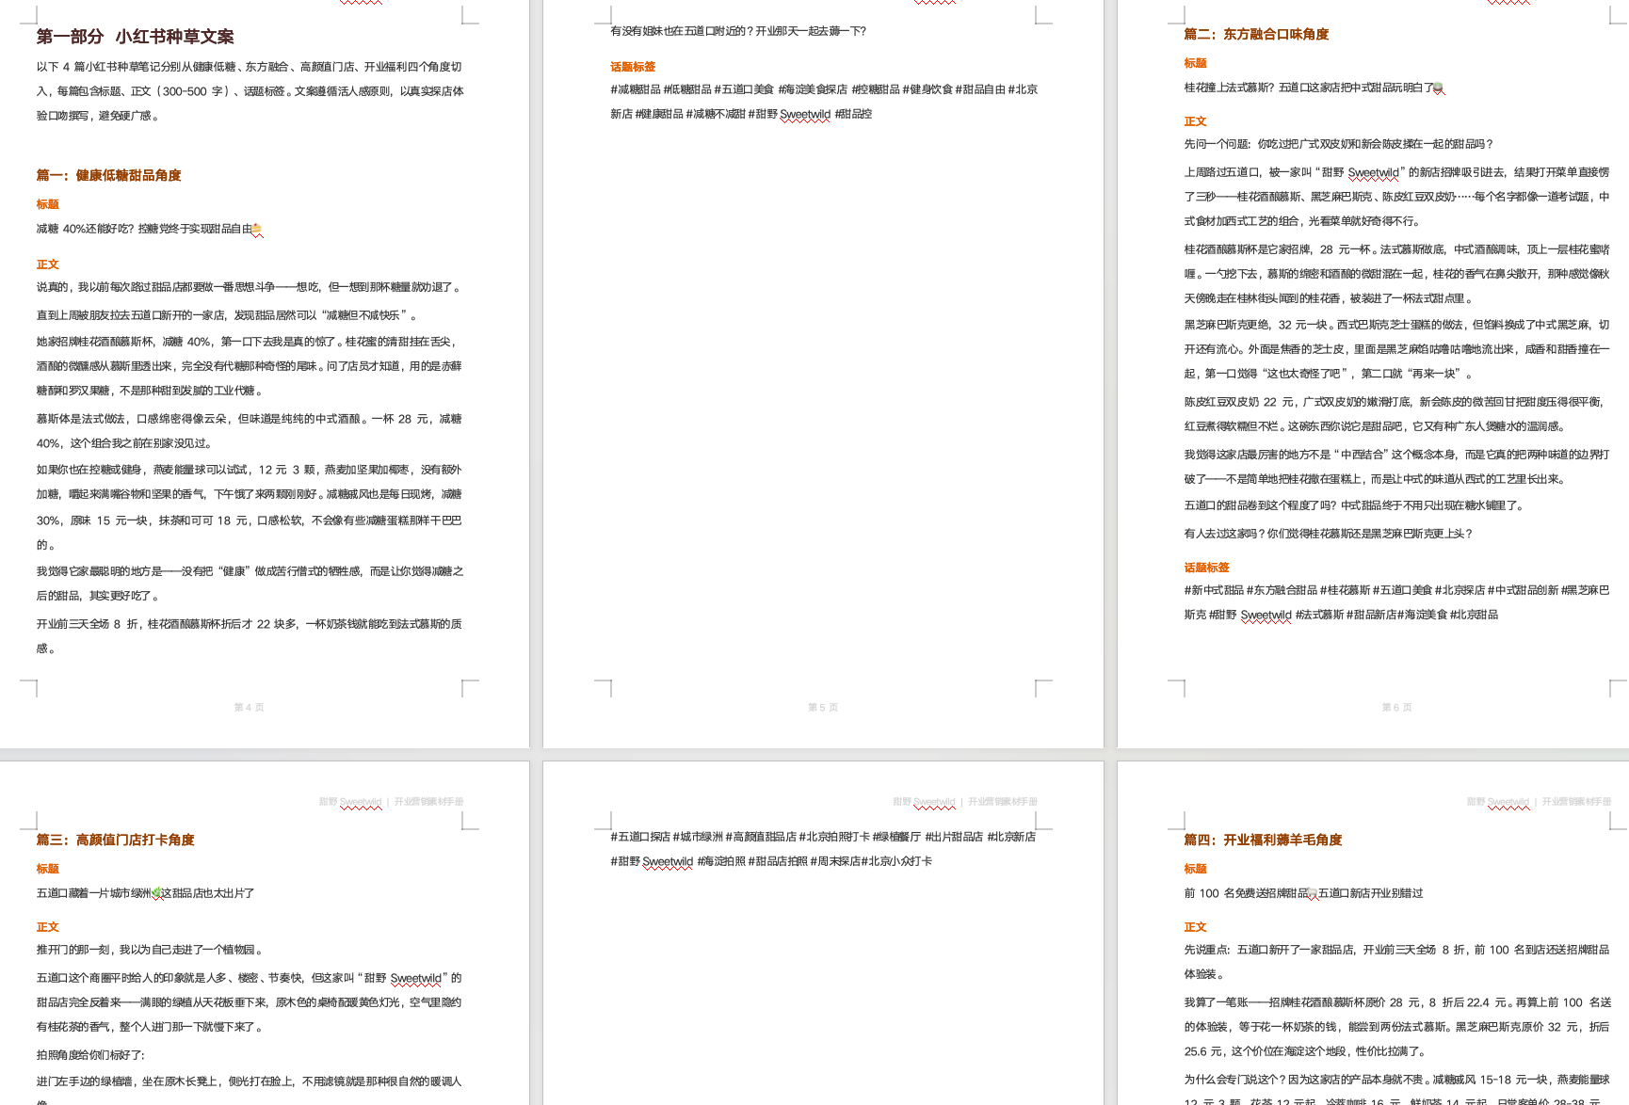Click 话题标签 subheading on page 6
The image size is (1629, 1105).
click(x=1206, y=568)
